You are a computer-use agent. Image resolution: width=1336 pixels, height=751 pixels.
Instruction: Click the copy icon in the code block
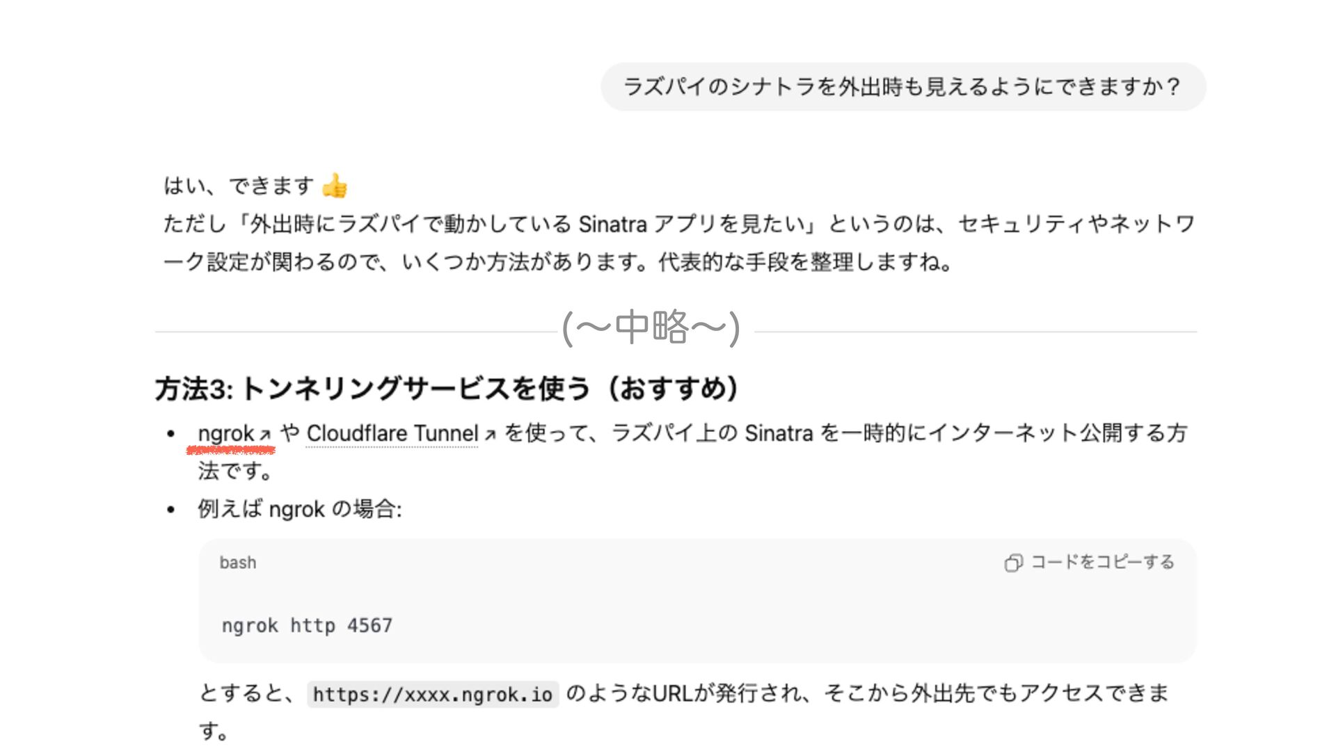(1013, 563)
